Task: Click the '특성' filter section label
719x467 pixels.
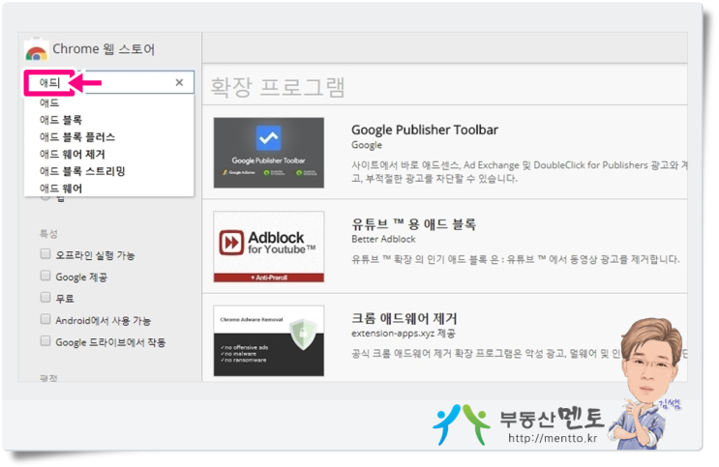Action: (48, 234)
